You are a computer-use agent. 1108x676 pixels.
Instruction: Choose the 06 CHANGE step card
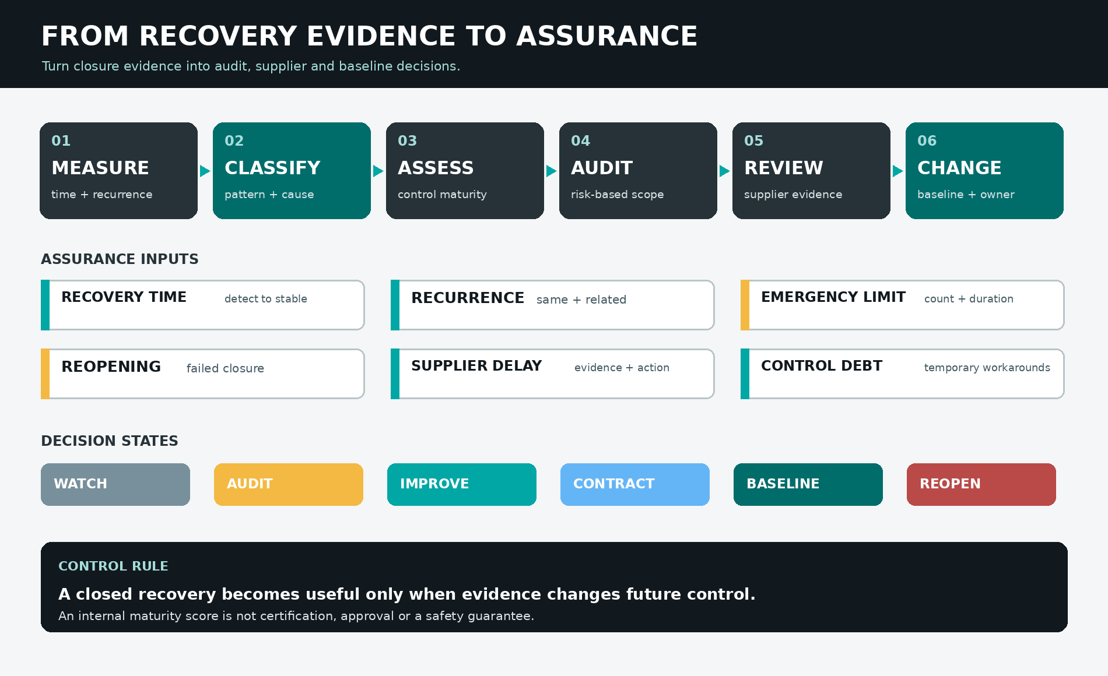(984, 171)
